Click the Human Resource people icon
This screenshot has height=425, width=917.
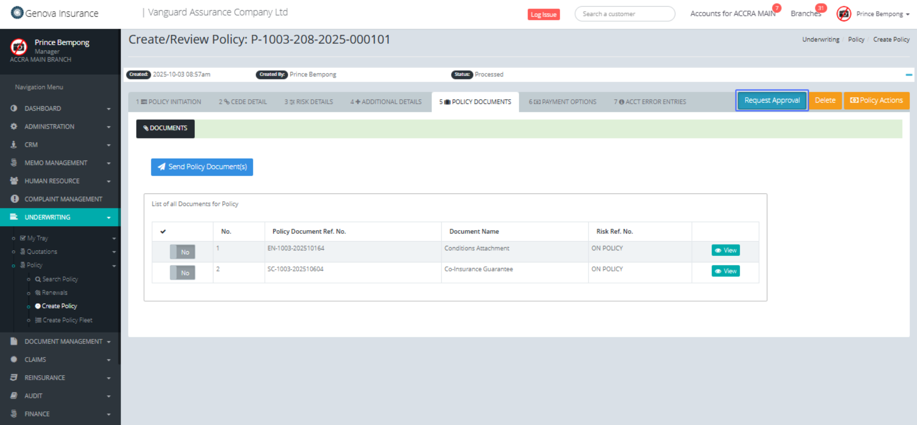(14, 181)
